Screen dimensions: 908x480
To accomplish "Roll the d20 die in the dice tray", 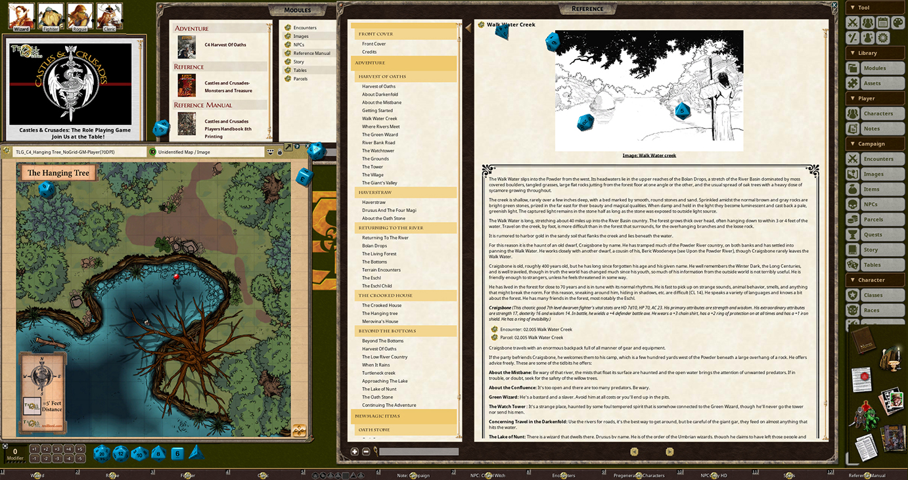I will pyautogui.click(x=101, y=453).
